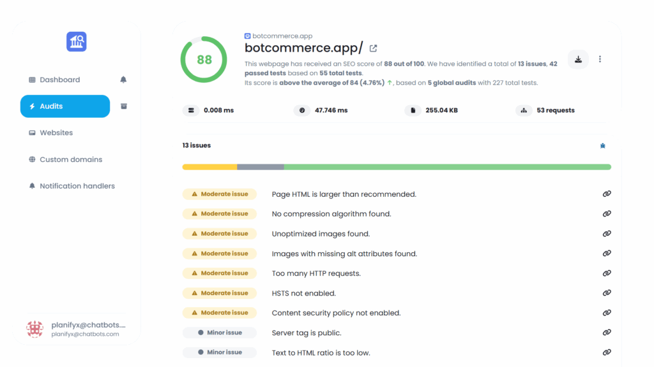Open Notification handlers page
Image resolution: width=654 pixels, height=367 pixels.
pos(77,186)
